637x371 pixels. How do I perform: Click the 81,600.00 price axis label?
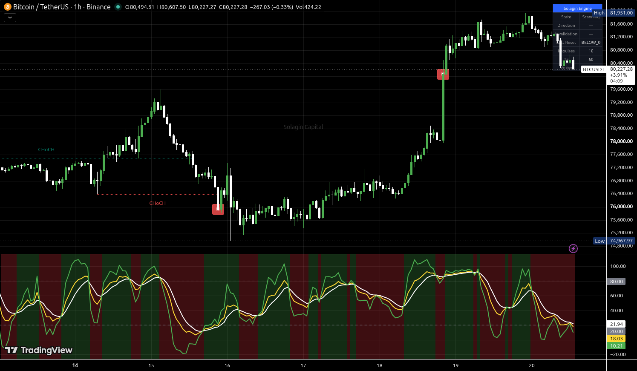pos(621,24)
